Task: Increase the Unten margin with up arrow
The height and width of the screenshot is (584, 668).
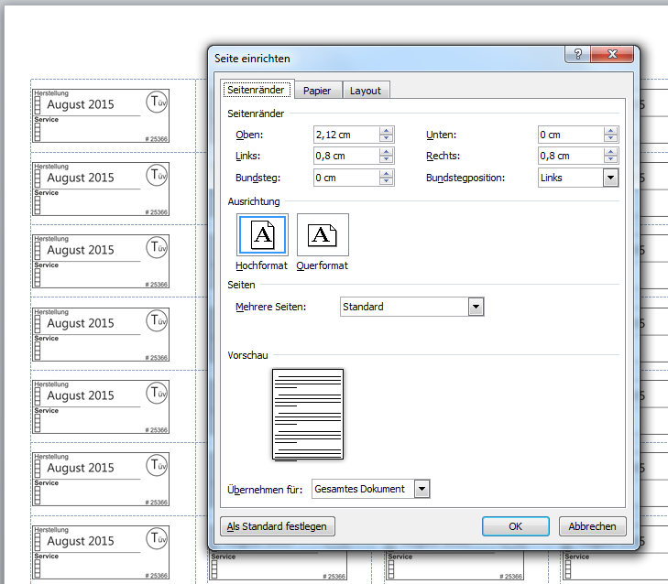Action: tap(610, 131)
